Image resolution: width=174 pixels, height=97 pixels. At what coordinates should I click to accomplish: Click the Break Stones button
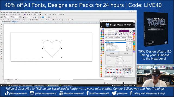coord(119,66)
